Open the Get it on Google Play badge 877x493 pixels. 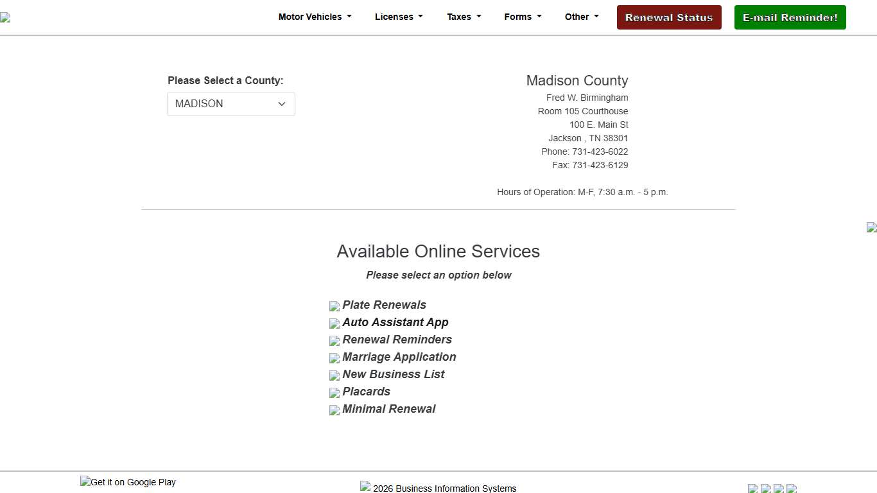(x=128, y=482)
